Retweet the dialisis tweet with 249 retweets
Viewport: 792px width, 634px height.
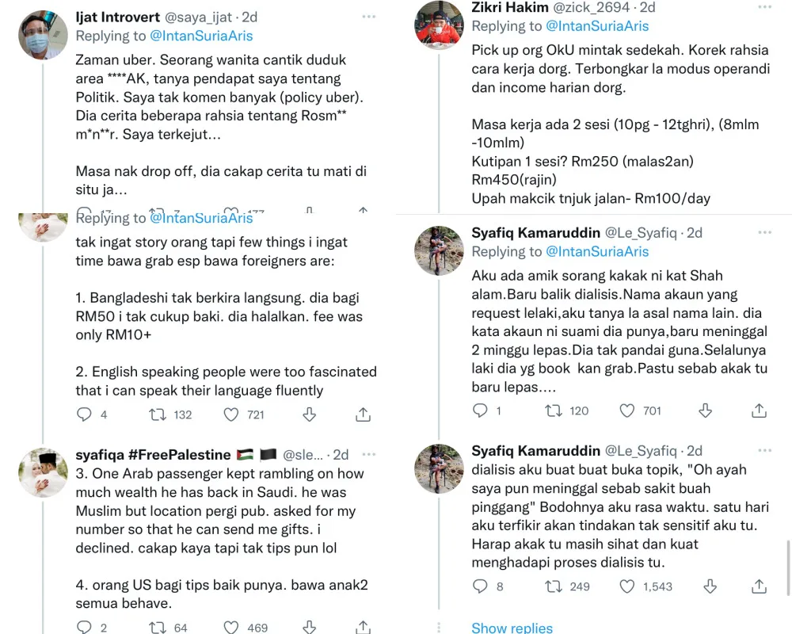click(554, 586)
